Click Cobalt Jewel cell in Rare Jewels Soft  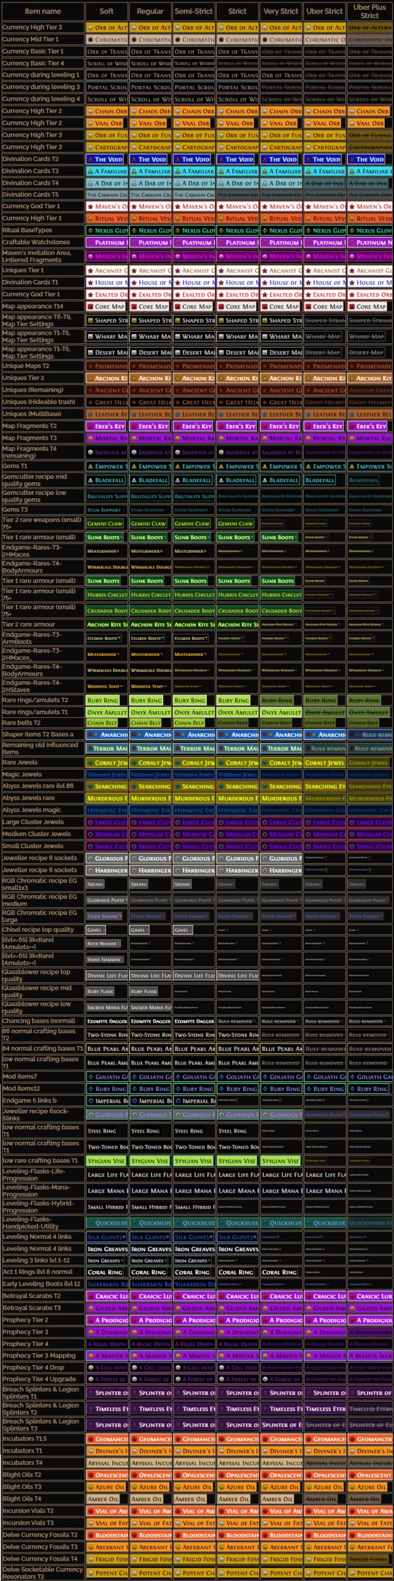tap(106, 763)
